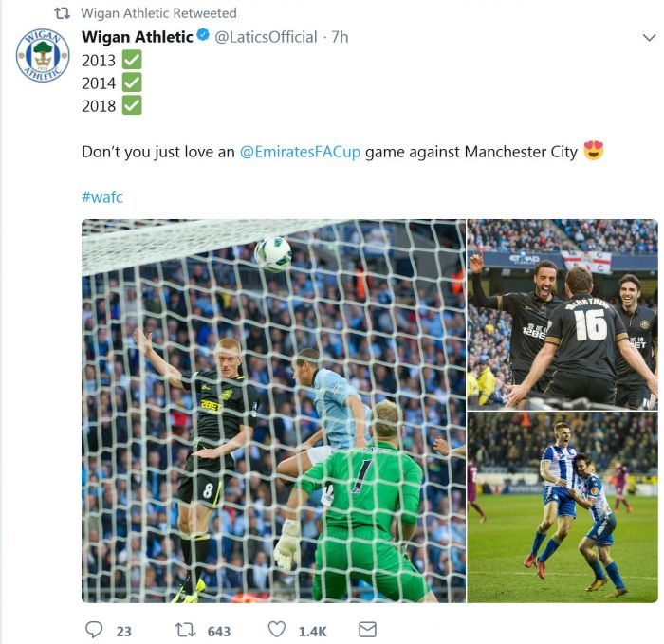This screenshot has height=644, width=664.
Task: Open the number 16 celebration photo
Action: [563, 314]
